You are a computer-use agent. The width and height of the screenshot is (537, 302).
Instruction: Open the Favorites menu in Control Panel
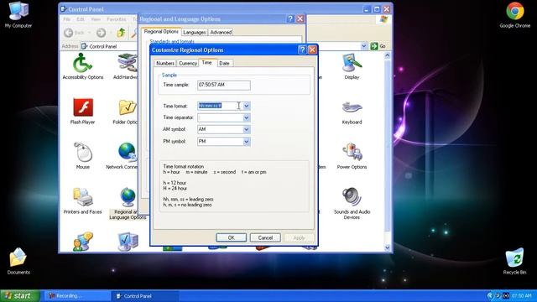[117, 19]
